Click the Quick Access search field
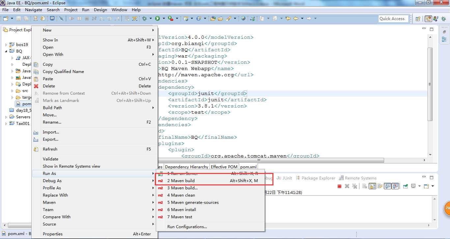Image resolution: width=450 pixels, height=239 pixels. 394,19
